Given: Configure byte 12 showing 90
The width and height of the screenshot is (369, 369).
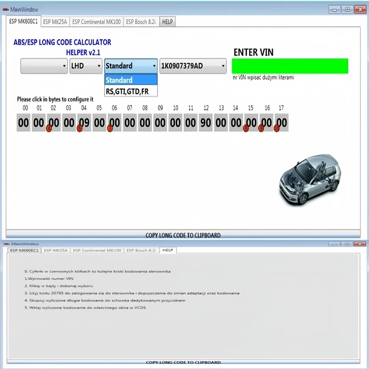Looking at the screenshot, I should point(206,123).
